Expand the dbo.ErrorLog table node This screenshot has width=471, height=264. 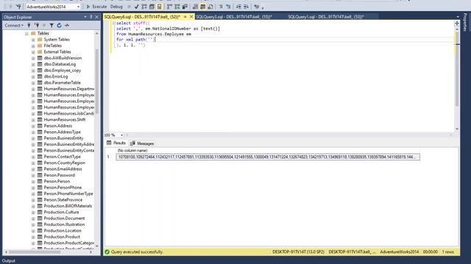click(x=33, y=76)
